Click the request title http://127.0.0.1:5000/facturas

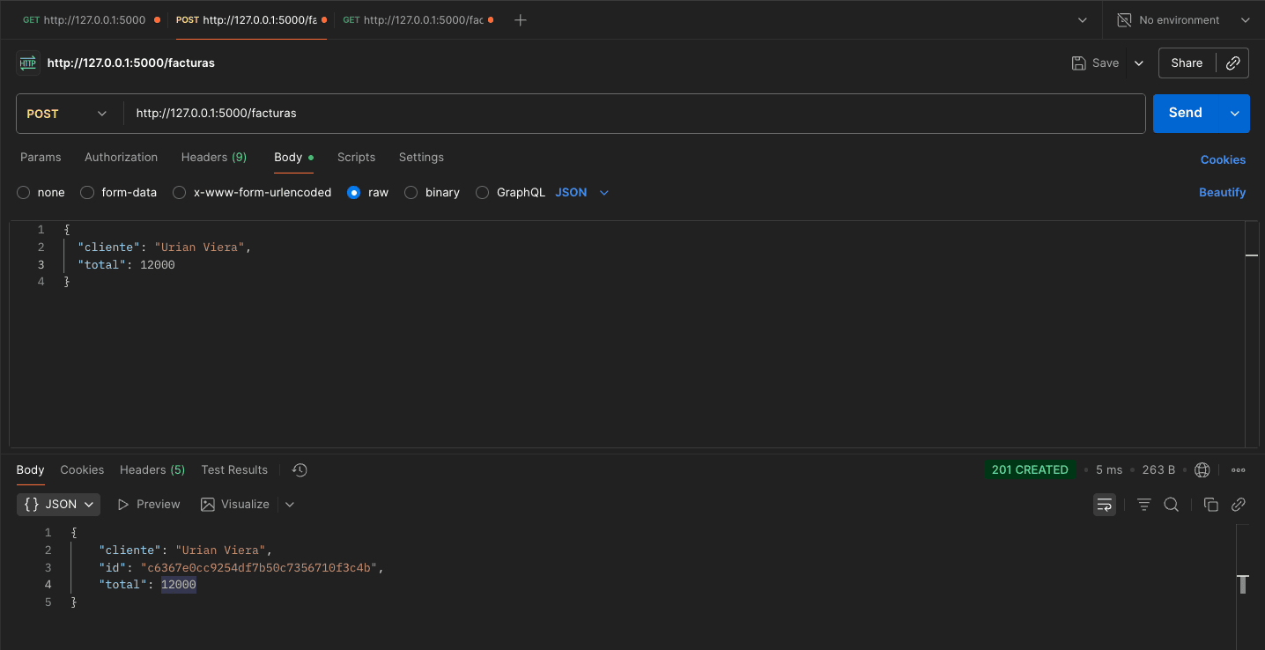click(131, 63)
